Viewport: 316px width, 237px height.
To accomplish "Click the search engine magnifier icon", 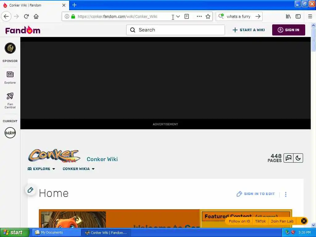I will pos(221,16).
